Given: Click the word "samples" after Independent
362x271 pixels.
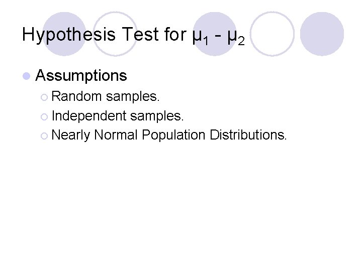Looking at the screenshot, I should 156,116.
